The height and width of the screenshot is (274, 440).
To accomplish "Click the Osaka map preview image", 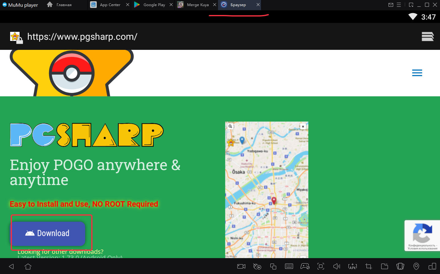I will [267, 190].
